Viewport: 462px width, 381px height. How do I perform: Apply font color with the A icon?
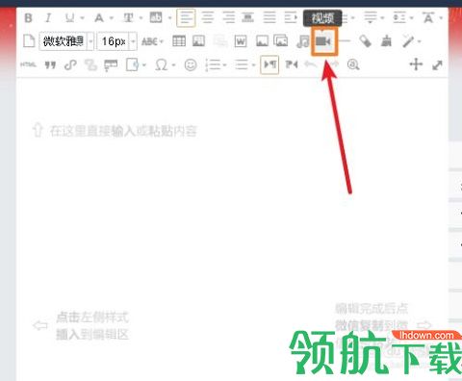click(99, 18)
